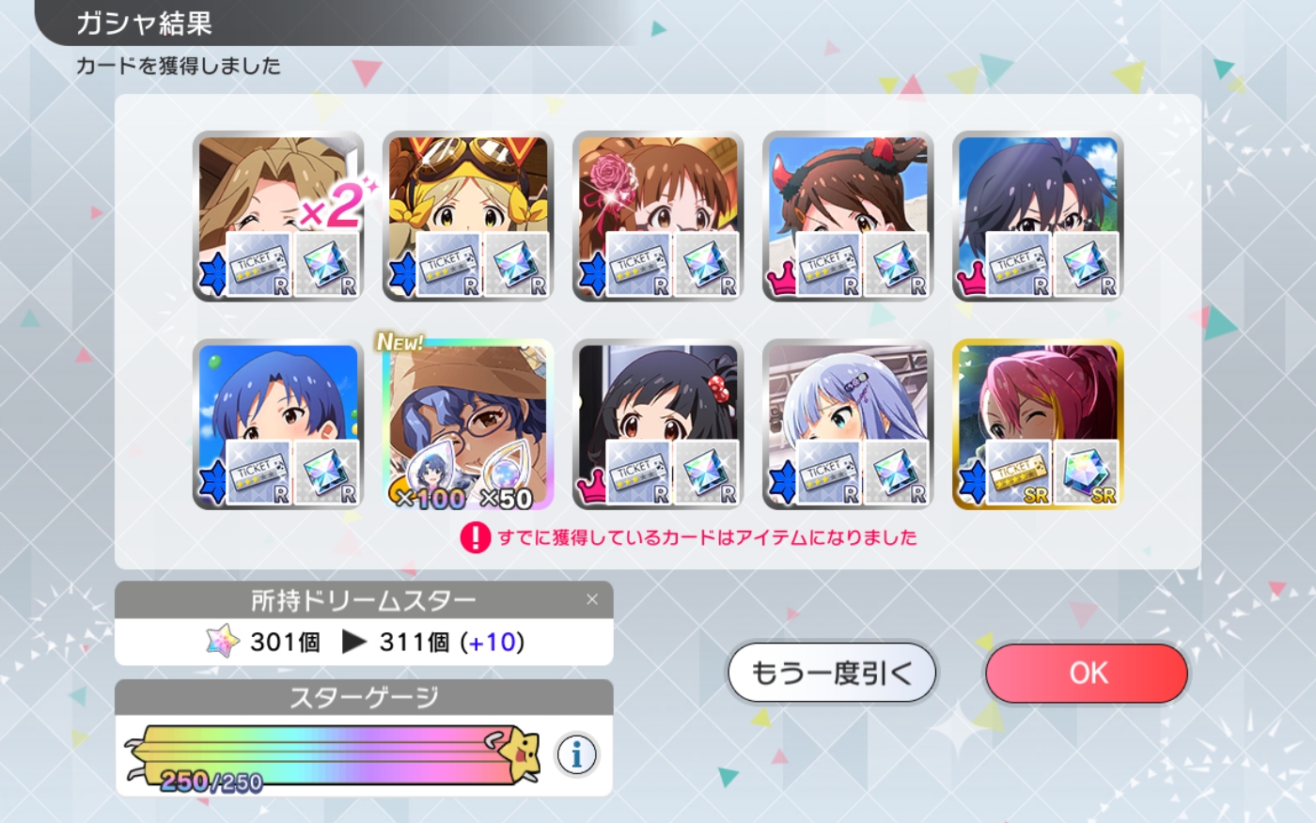
Task: Open the gold-framed SR card with pink hair
Action: (1038, 424)
